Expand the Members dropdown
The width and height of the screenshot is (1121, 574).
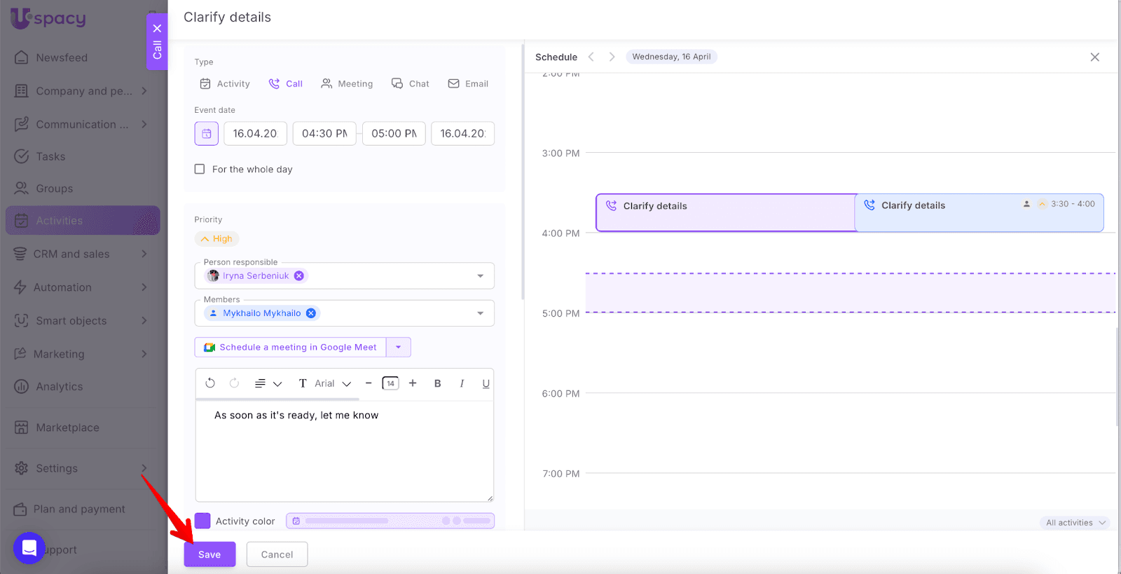coord(481,313)
